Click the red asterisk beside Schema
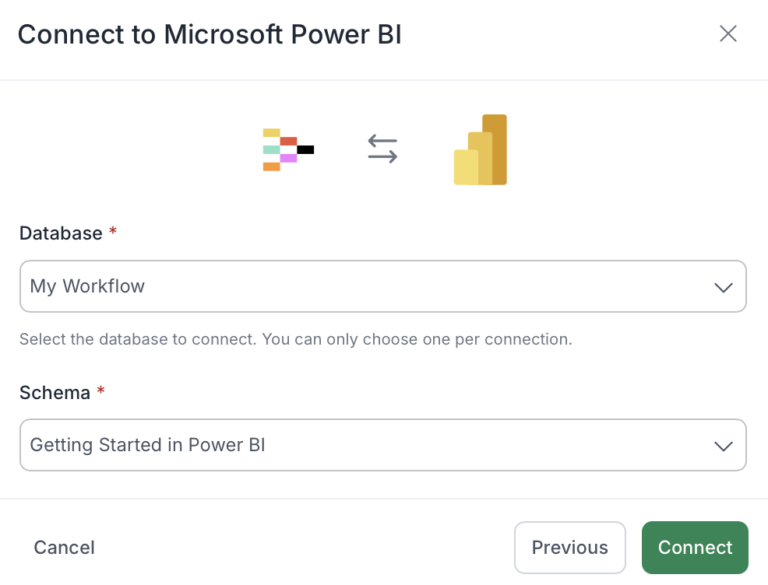The height and width of the screenshot is (585, 768). click(101, 390)
